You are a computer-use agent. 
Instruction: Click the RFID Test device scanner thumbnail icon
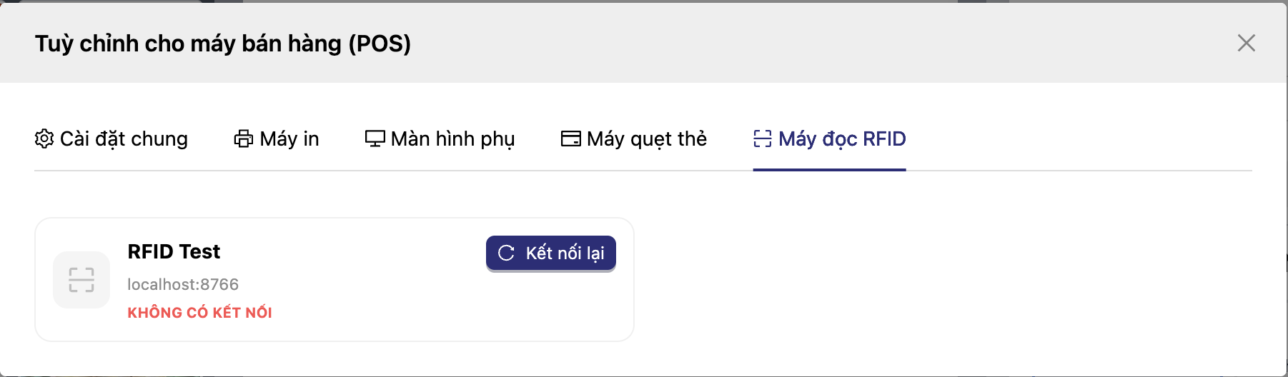pos(81,280)
